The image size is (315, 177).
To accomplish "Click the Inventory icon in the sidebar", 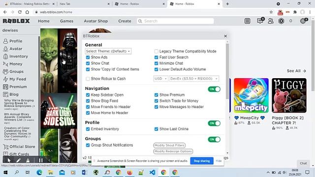I will pos(5,57).
